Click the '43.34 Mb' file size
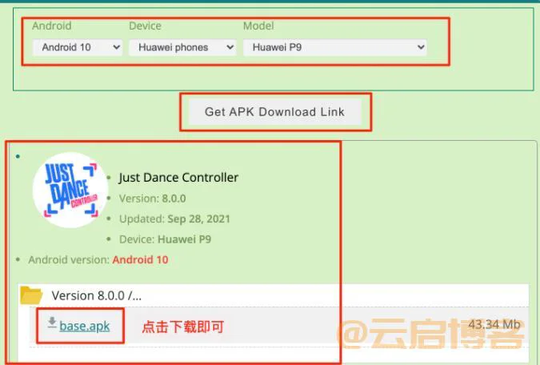This screenshot has height=365, width=540. tap(494, 324)
